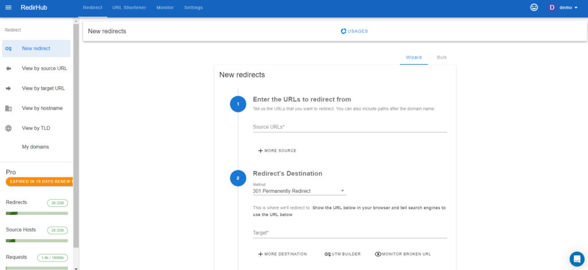This screenshot has height=270, width=588.
Task: Open the UTM BUILDER button
Action: click(342, 254)
